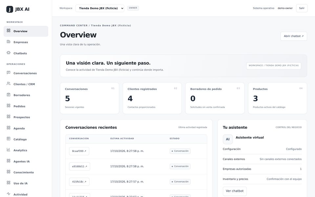Click the WORKSPACE / TIENDA DEMO JBX badge
Image resolution: width=315 pixels, height=197 pixels.
[274, 66]
